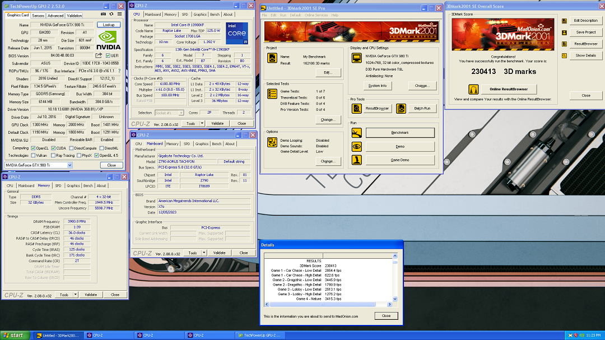Click System Info button
This screenshot has height=340, width=605.
click(x=378, y=86)
